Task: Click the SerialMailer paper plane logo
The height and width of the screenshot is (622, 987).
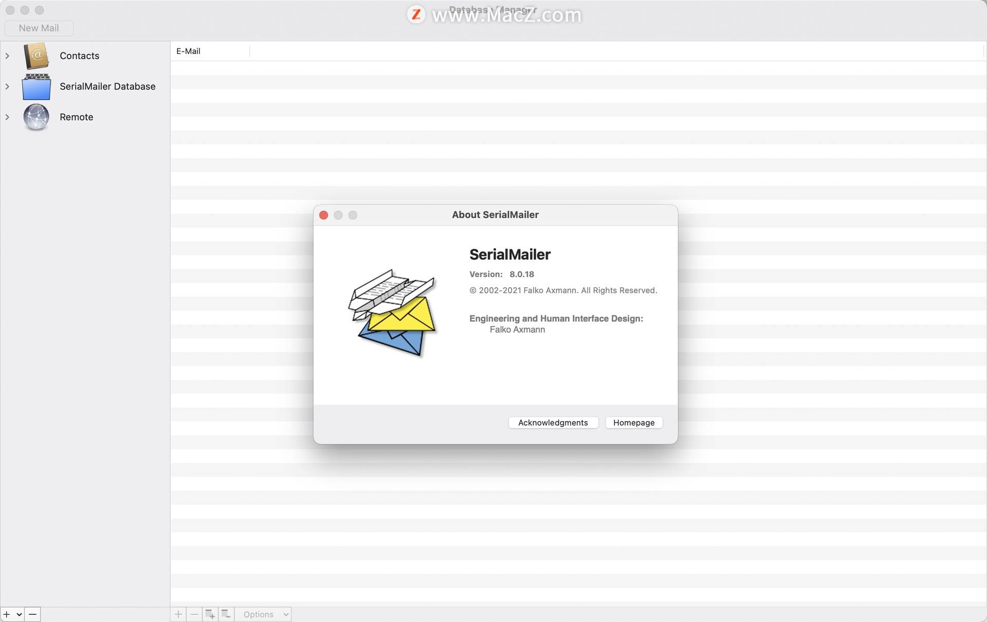Action: pos(393,312)
